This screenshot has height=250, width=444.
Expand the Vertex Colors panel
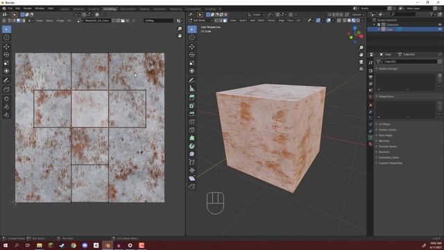coord(387,130)
